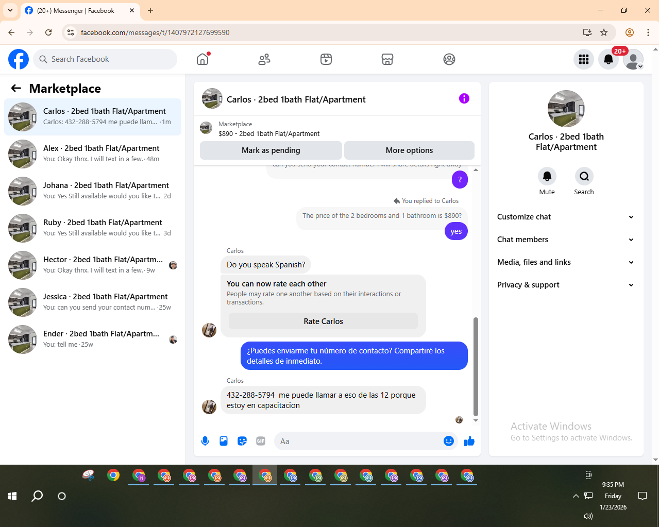Open the Facebook logo home link
The height and width of the screenshot is (527, 659).
pyautogui.click(x=19, y=59)
